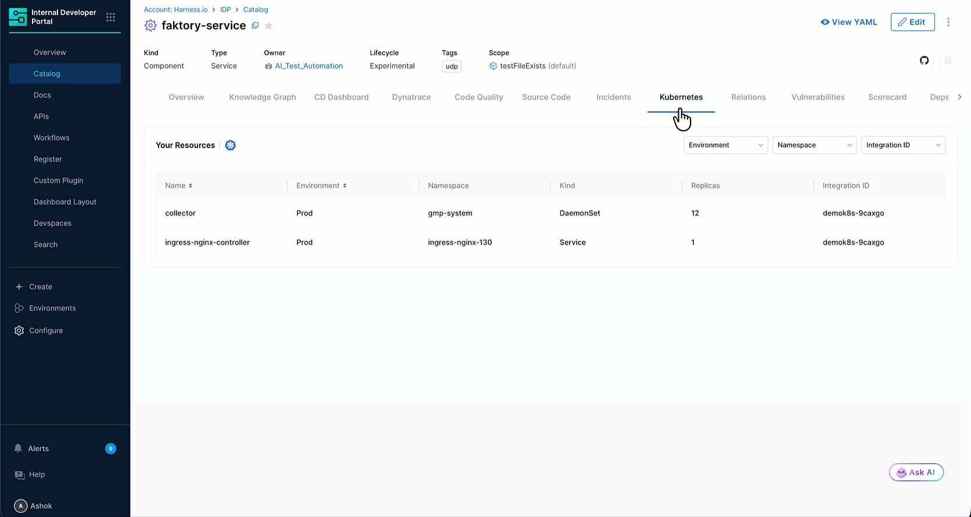Open the Configure gear in sidebar
This screenshot has width=971, height=517.
[x=19, y=331]
